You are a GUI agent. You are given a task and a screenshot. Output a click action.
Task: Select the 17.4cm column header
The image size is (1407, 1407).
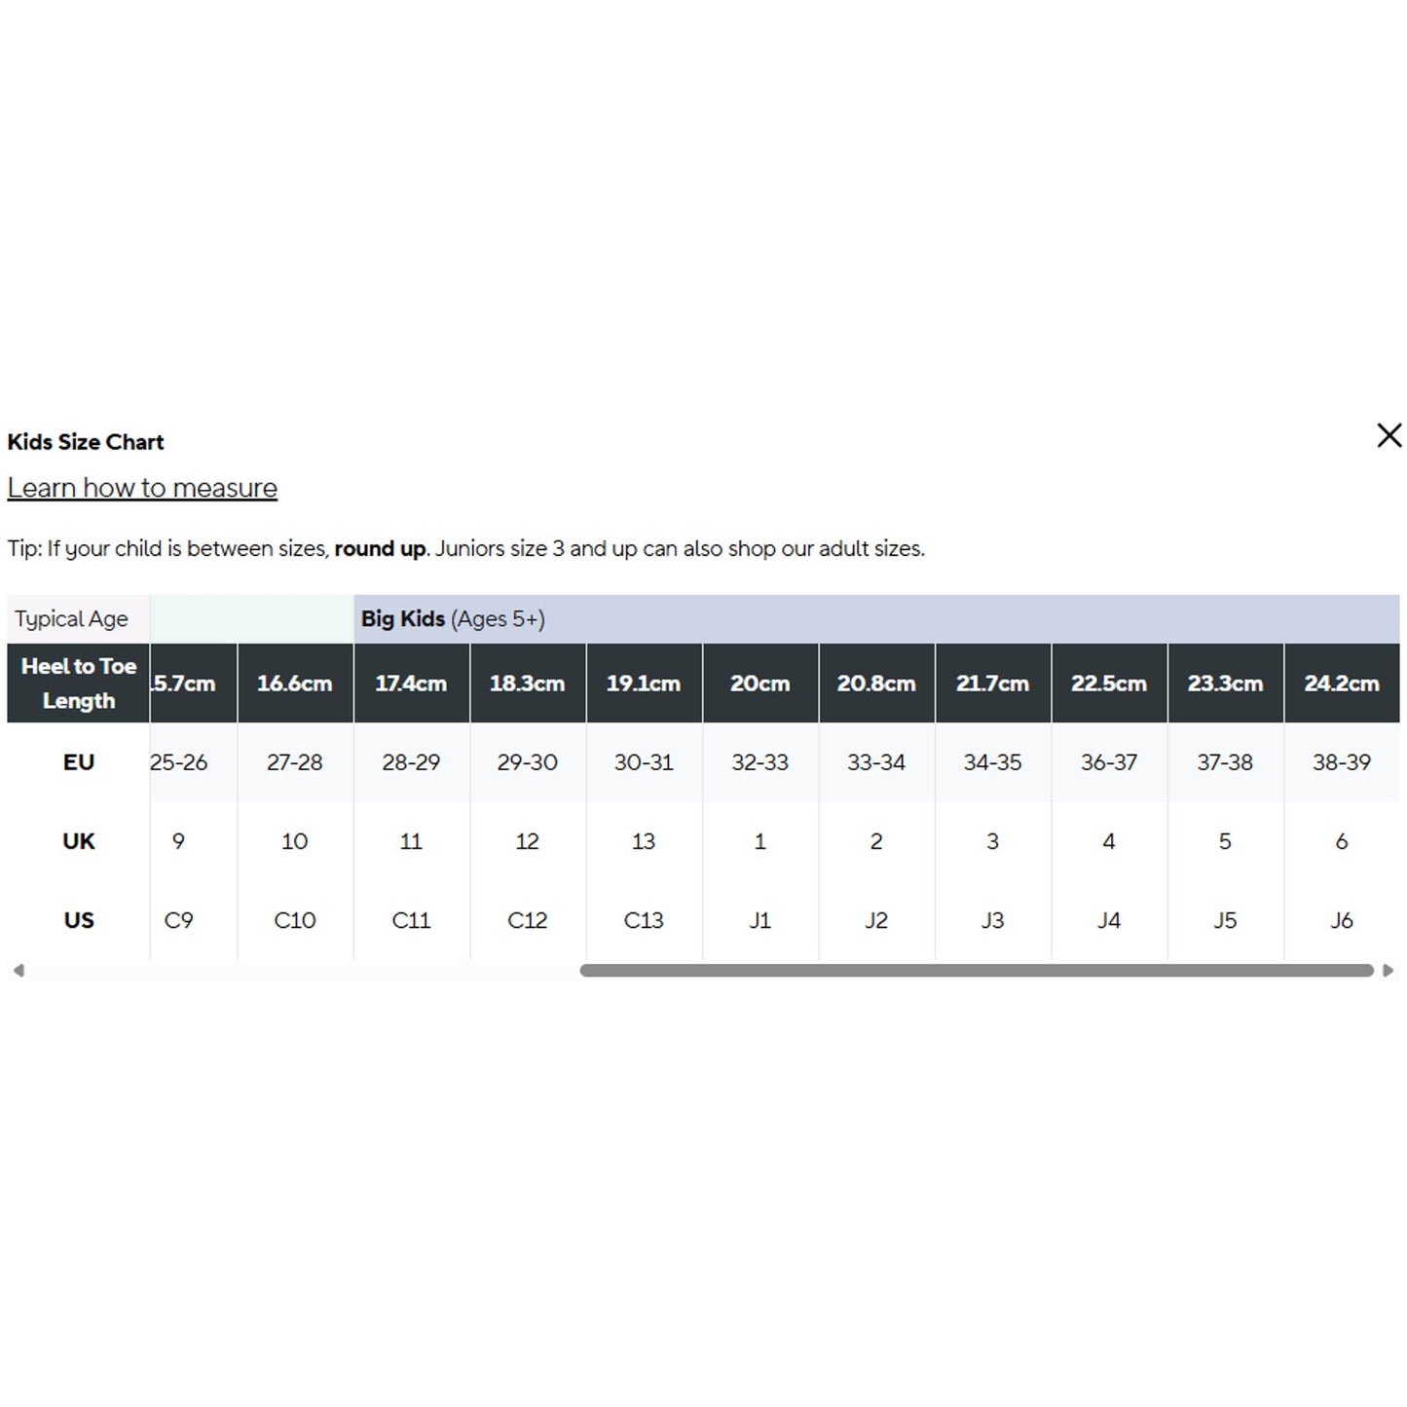pos(411,684)
